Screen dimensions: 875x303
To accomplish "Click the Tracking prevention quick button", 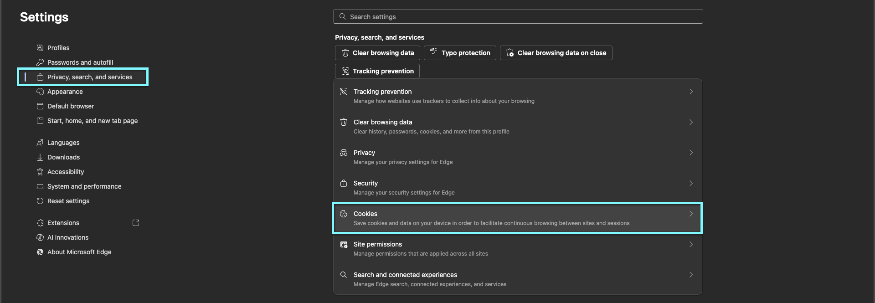I will tap(377, 71).
